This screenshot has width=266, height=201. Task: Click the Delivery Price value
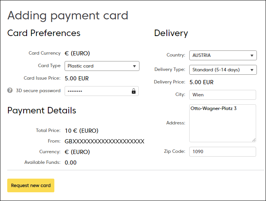click(201, 82)
